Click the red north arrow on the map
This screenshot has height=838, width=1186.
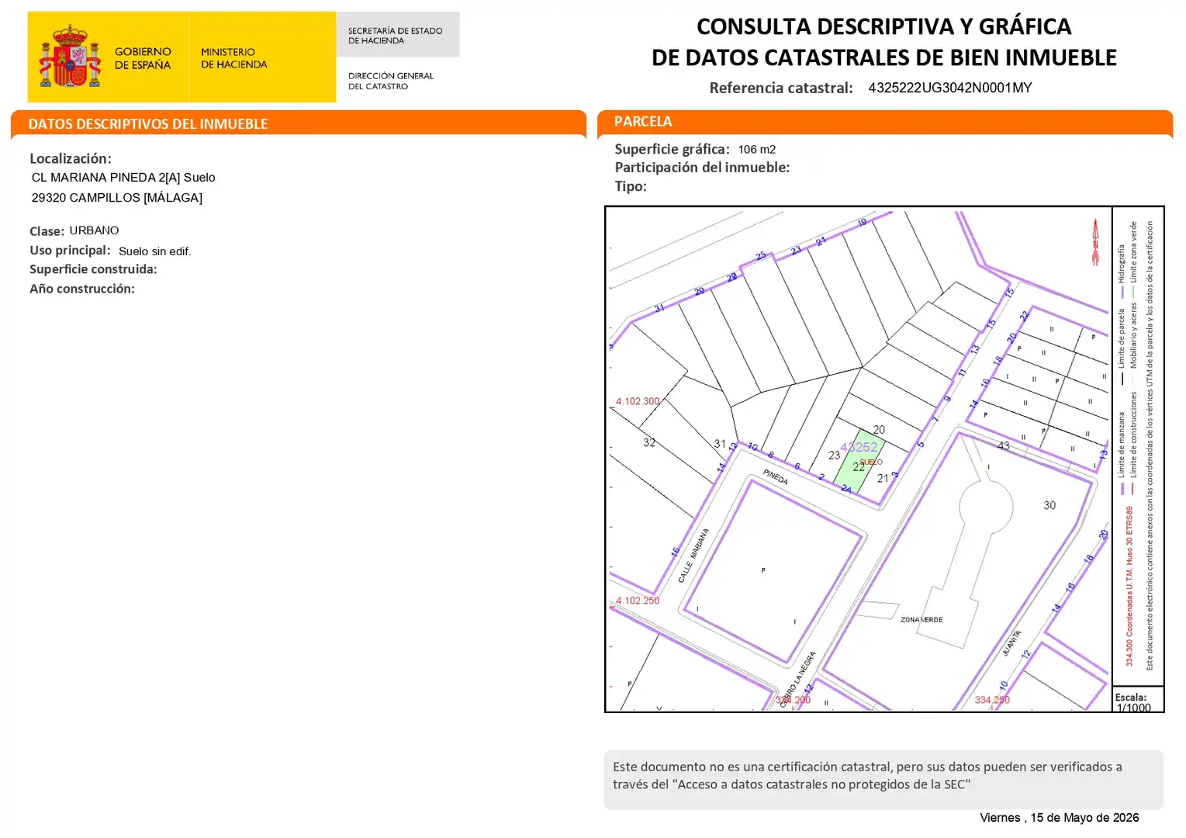1095,242
